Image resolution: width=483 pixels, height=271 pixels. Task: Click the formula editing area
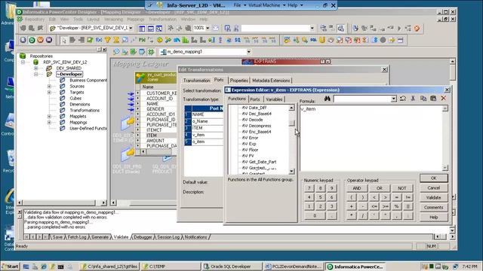[371, 139]
